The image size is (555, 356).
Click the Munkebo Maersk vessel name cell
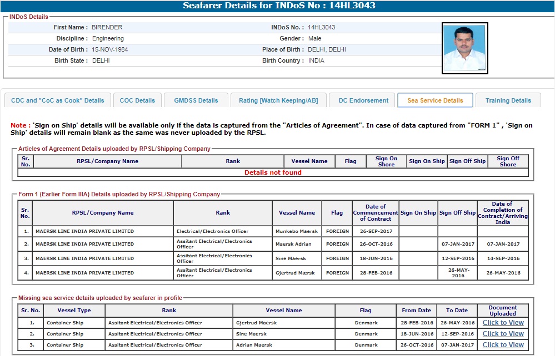pos(297,231)
